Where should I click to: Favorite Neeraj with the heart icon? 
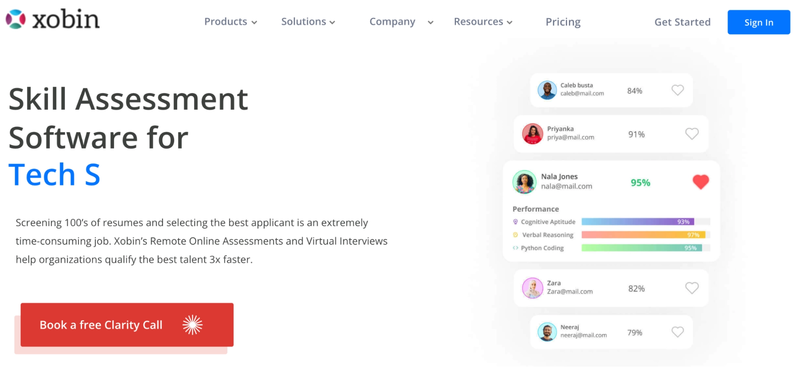pyautogui.click(x=677, y=332)
